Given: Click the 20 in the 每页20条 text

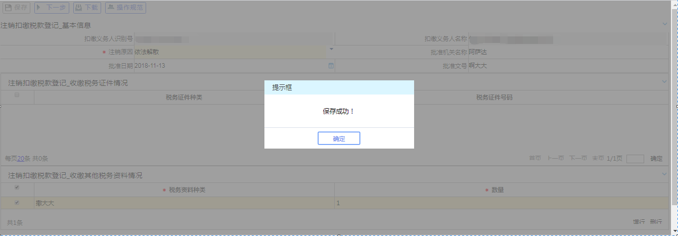Looking at the screenshot, I should point(21,159).
